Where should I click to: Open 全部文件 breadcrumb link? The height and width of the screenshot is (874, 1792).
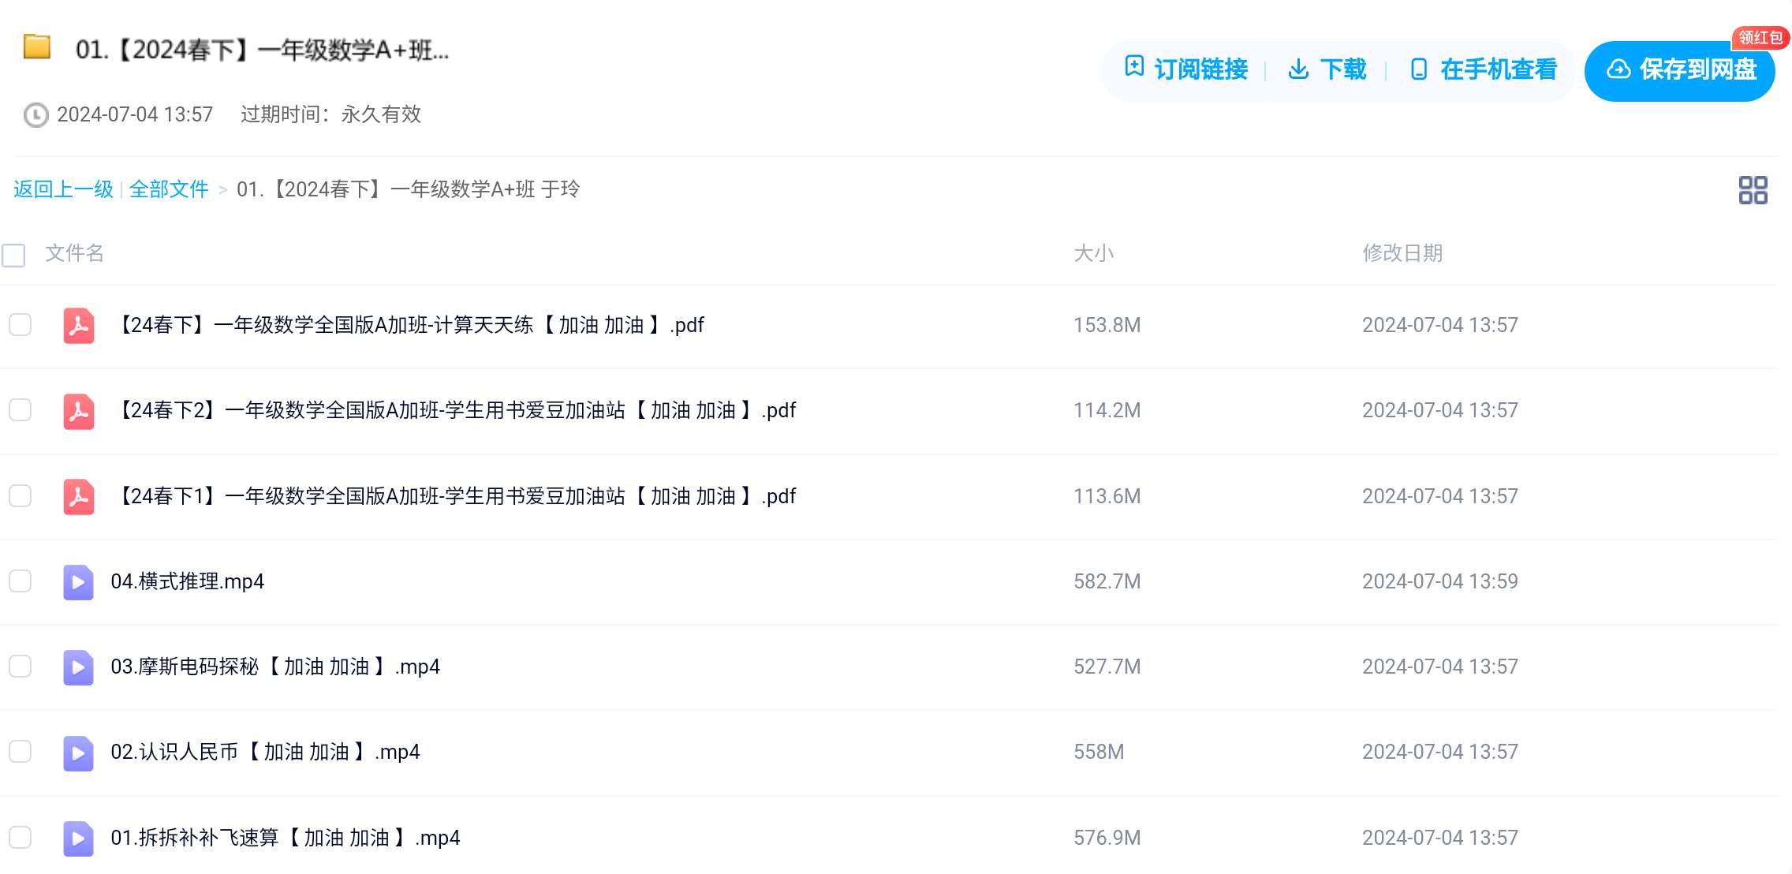click(x=169, y=189)
